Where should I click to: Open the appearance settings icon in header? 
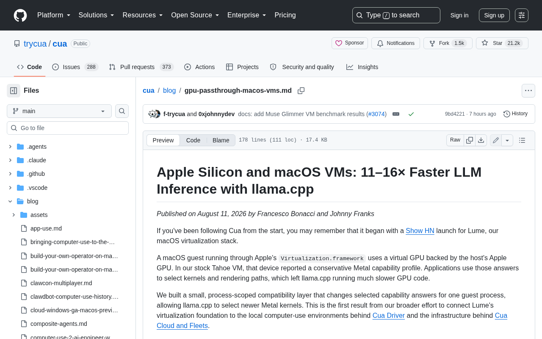(x=522, y=15)
